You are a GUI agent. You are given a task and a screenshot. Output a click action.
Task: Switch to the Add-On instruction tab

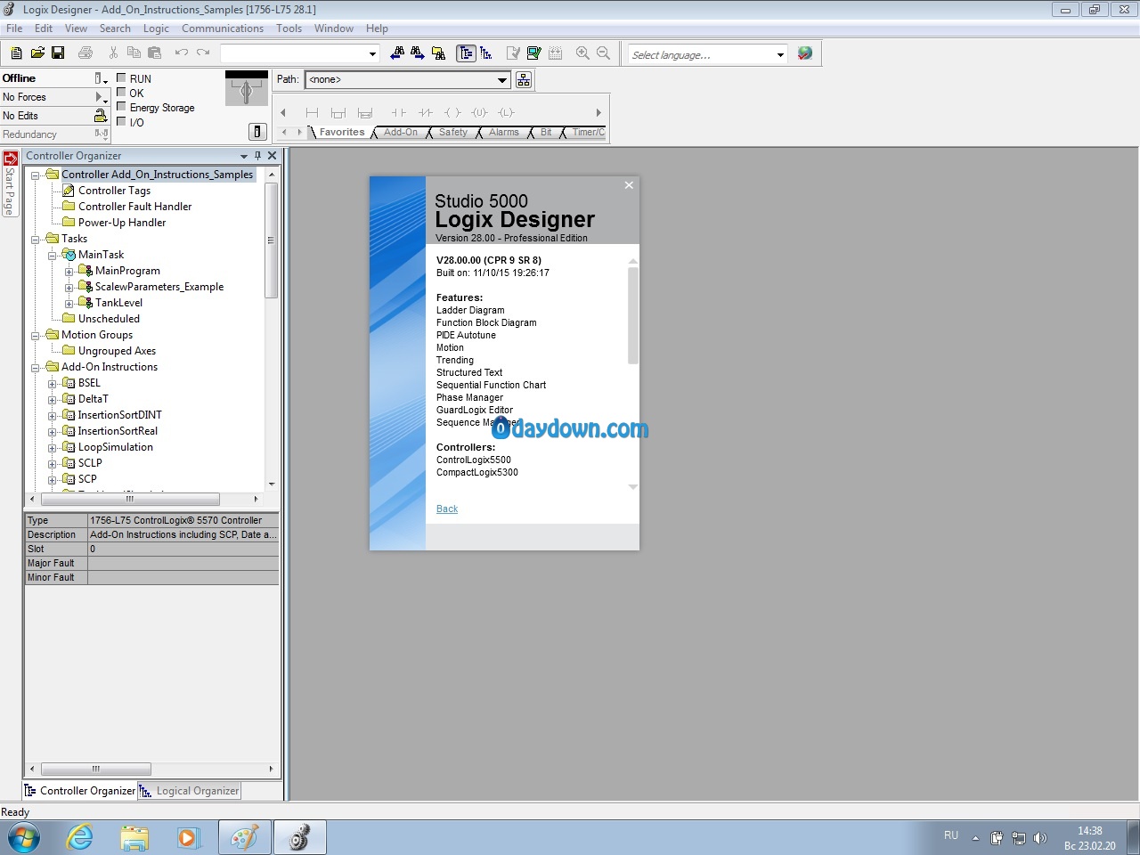[x=401, y=133]
